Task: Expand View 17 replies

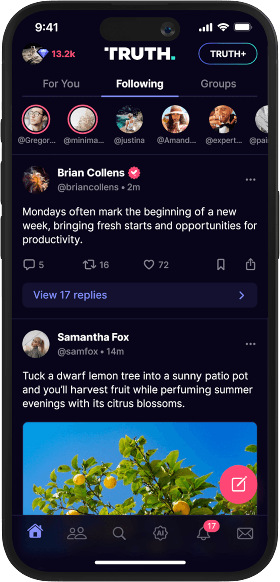Action: point(140,295)
